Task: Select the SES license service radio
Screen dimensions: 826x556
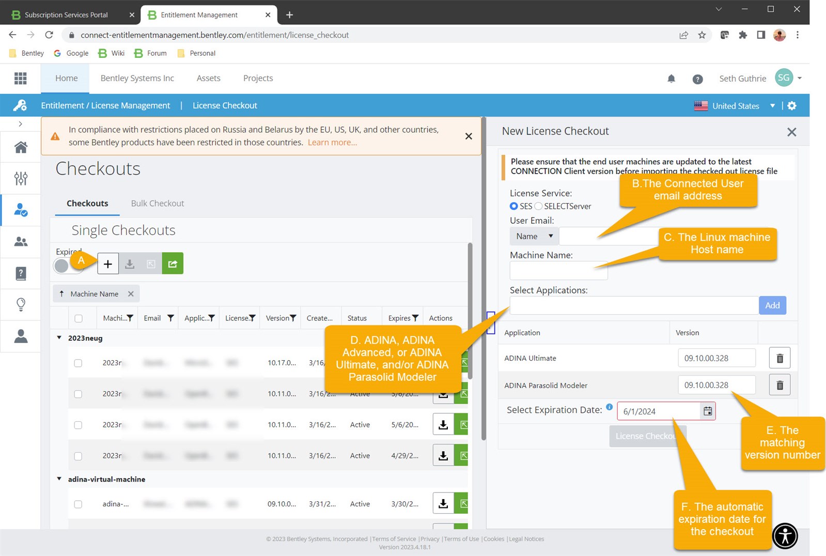Action: point(513,206)
